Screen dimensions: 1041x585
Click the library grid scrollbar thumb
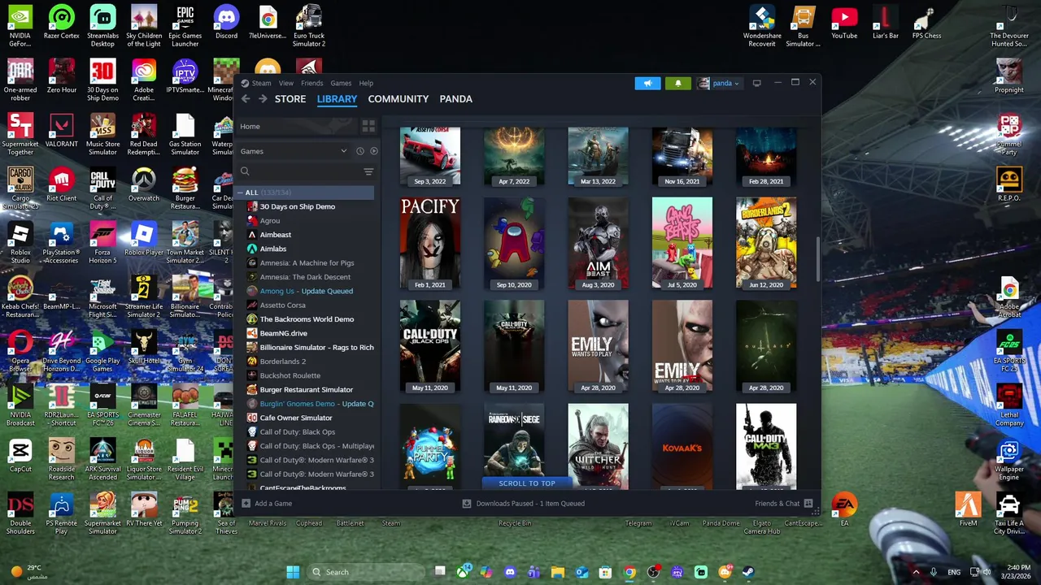tap(817, 259)
